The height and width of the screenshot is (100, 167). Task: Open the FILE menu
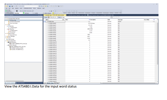pos(7,8)
